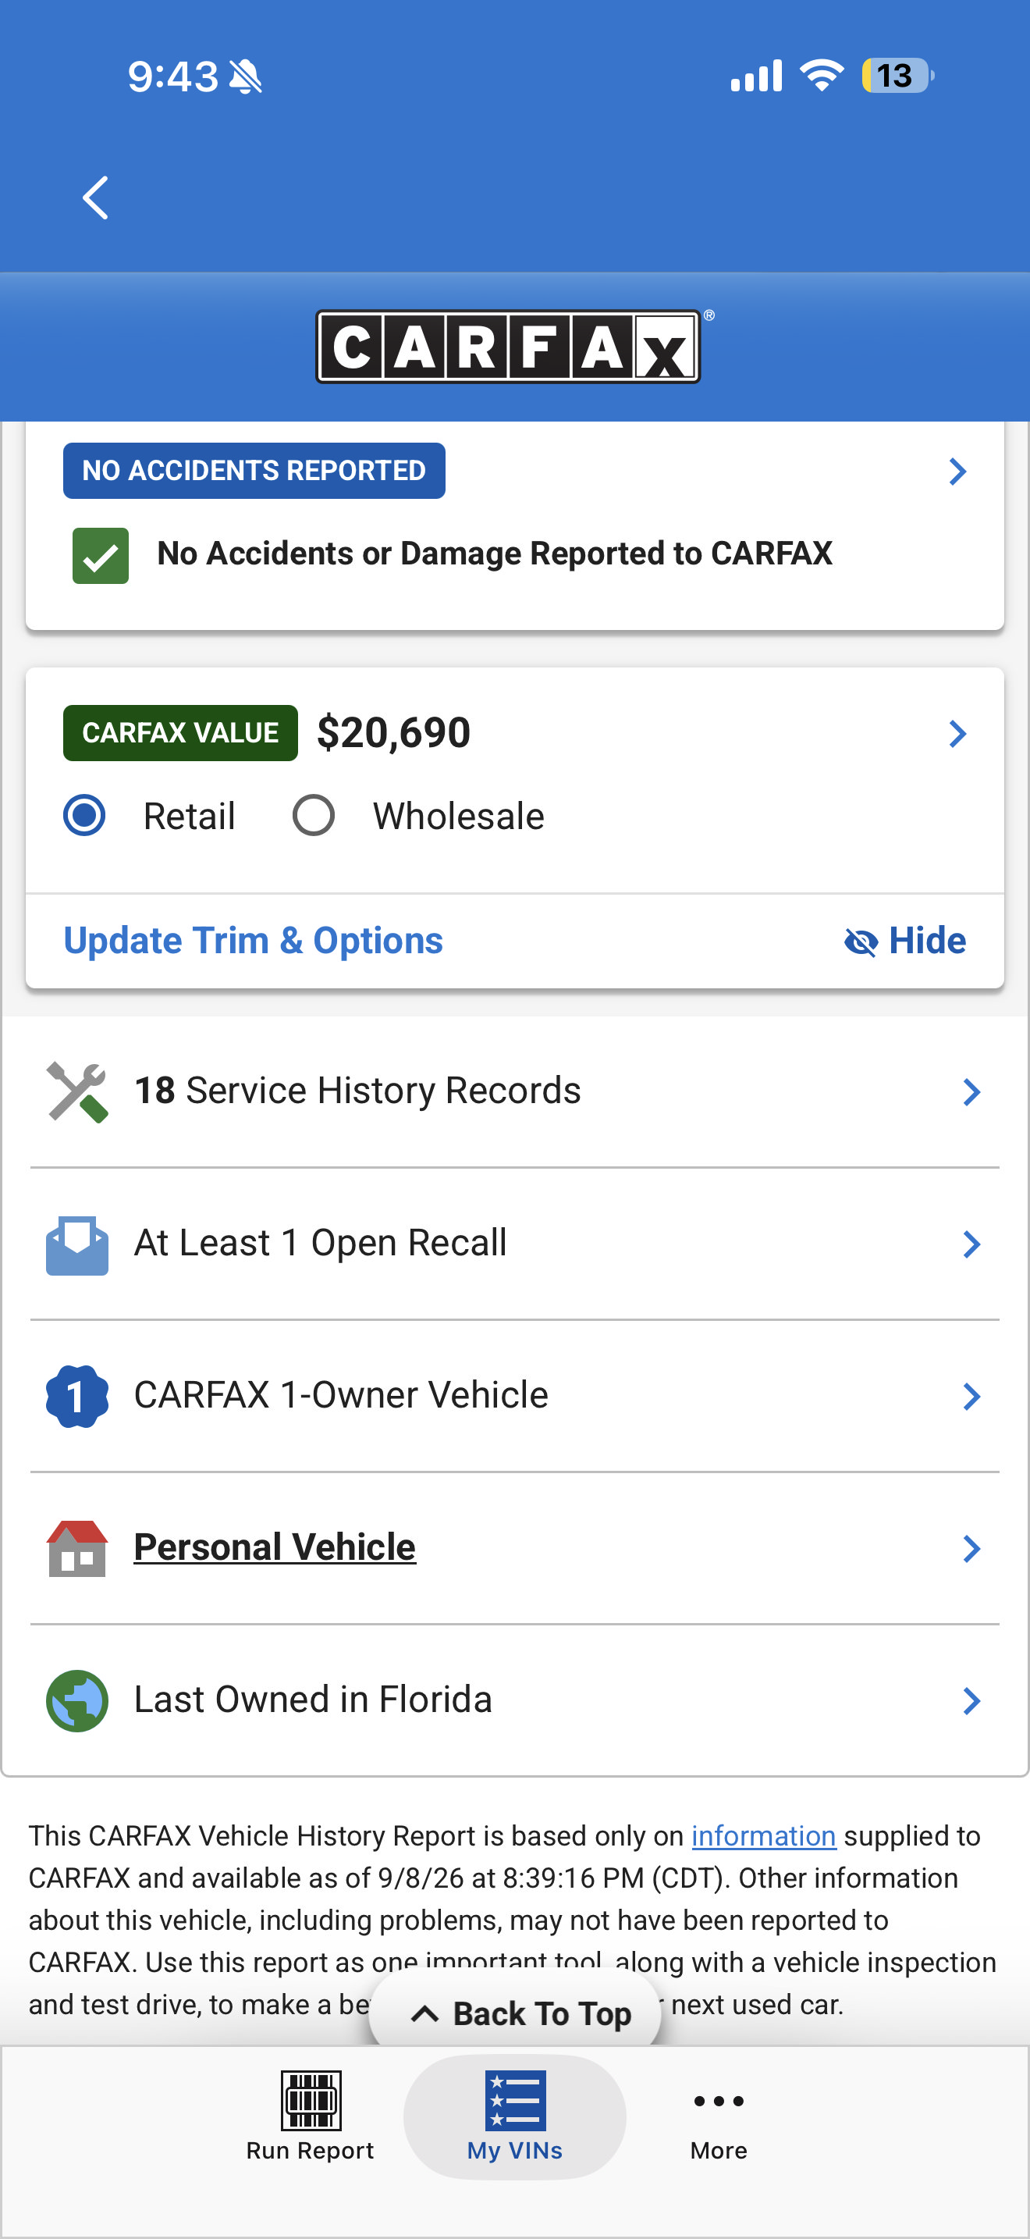Select the Retail radio button

(x=84, y=815)
